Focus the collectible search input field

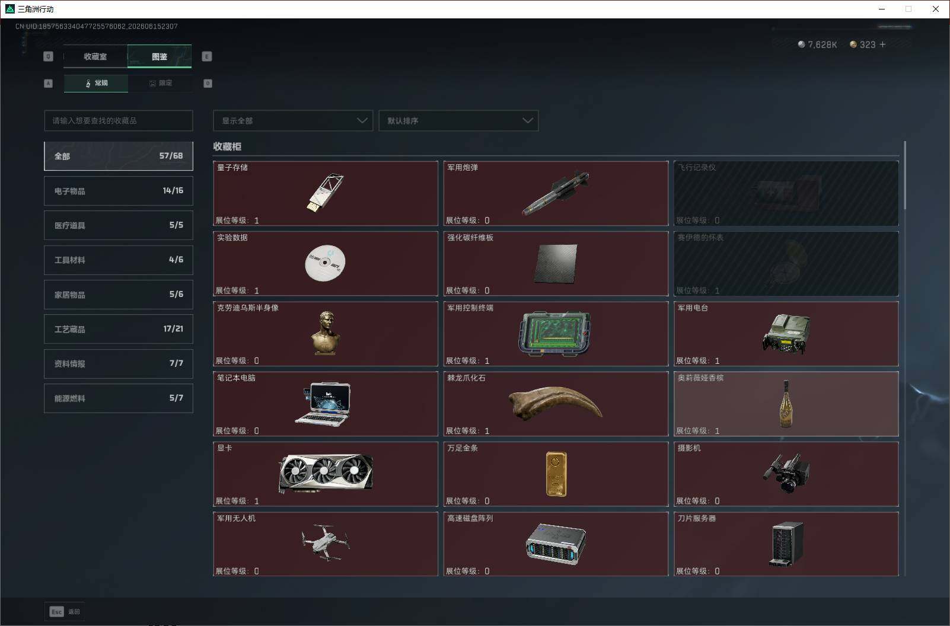pyautogui.click(x=119, y=120)
